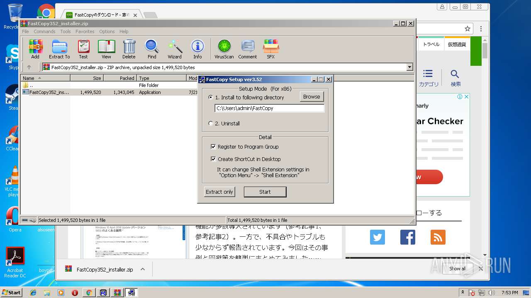Launch the Wizard tool
This screenshot has width=531, height=298.
point(175,49)
